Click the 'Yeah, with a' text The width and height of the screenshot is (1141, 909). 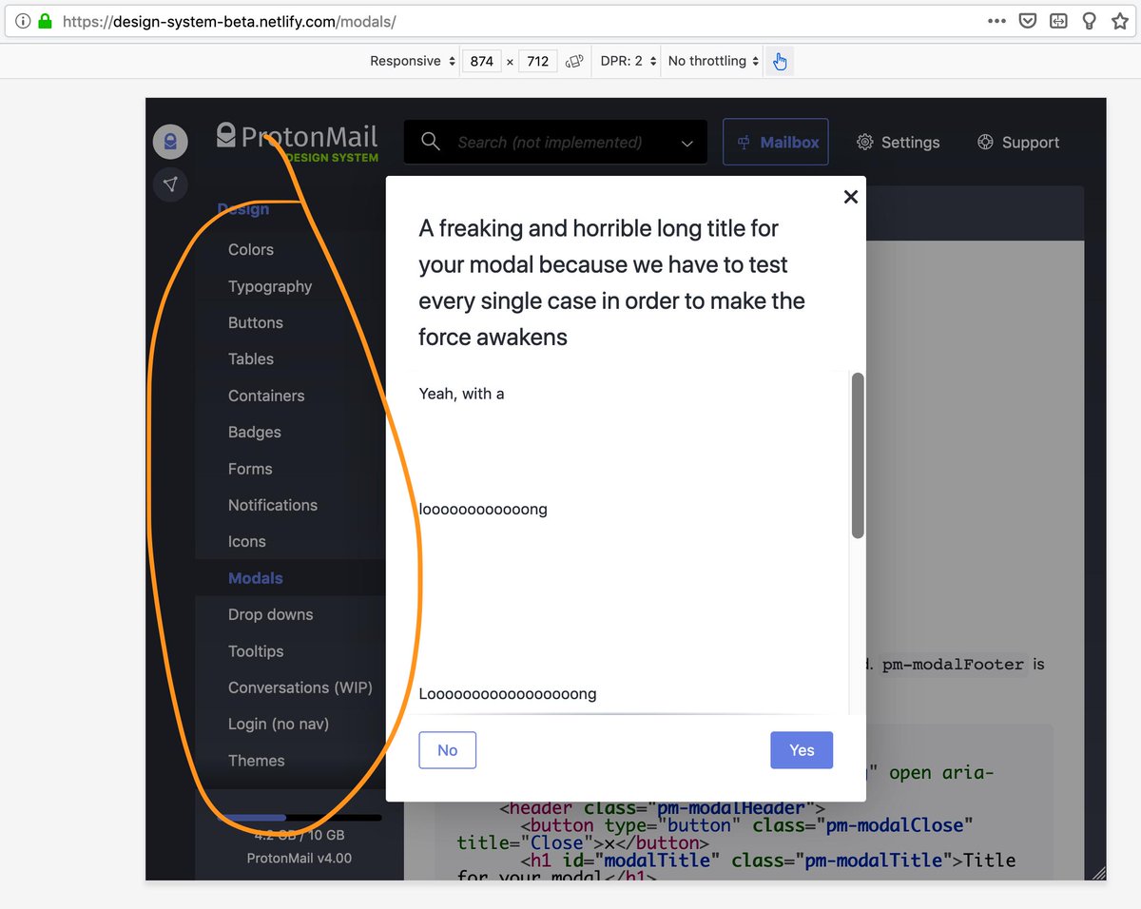click(x=461, y=394)
